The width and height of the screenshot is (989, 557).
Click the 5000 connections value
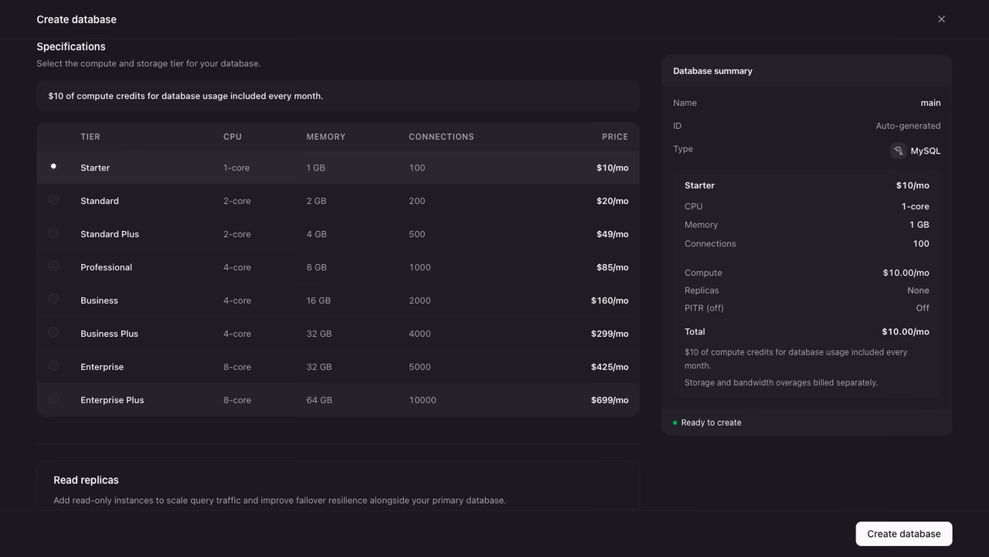point(420,367)
